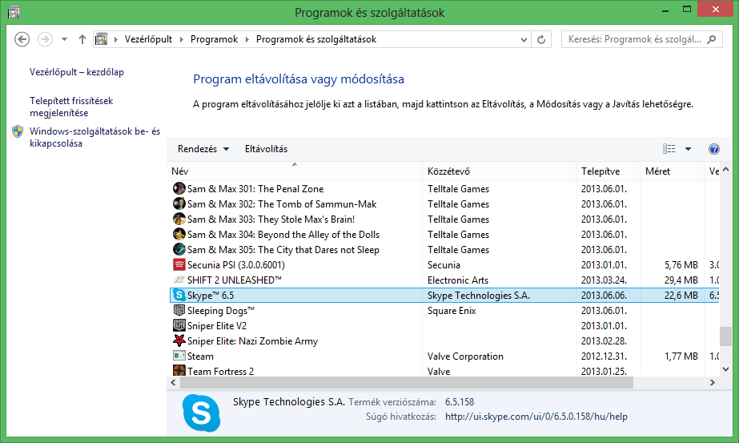Click the search magnifier icon

(x=712, y=39)
